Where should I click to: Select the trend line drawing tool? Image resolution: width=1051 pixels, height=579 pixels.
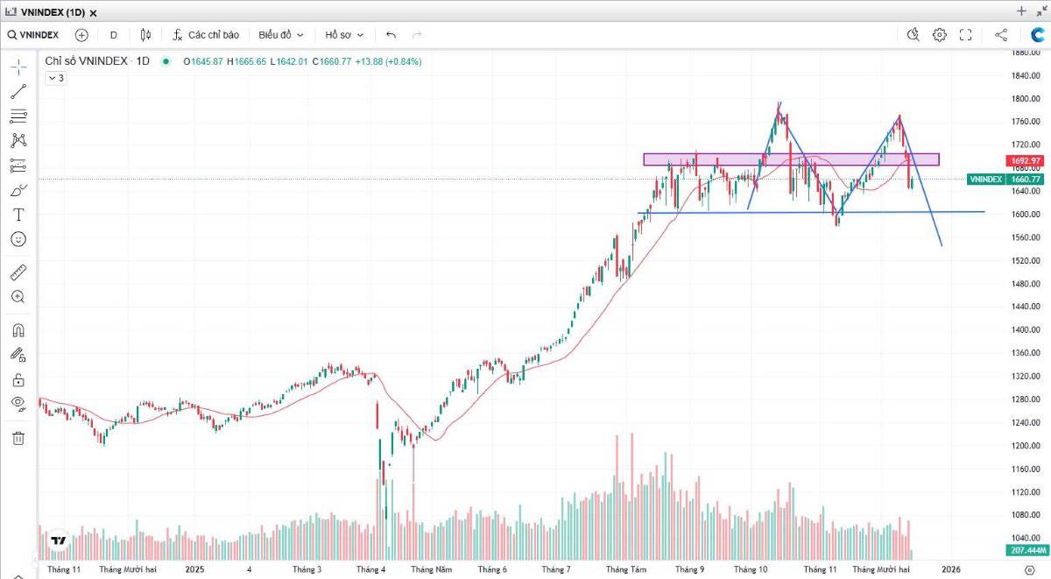(x=18, y=91)
